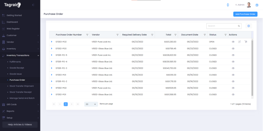Screen dimensions: 263x131
Task: Click the search magnifier icon
Action: (x=239, y=26)
